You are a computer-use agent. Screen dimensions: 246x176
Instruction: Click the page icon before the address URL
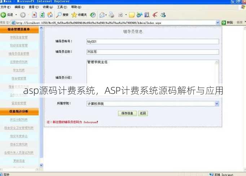click(13, 23)
